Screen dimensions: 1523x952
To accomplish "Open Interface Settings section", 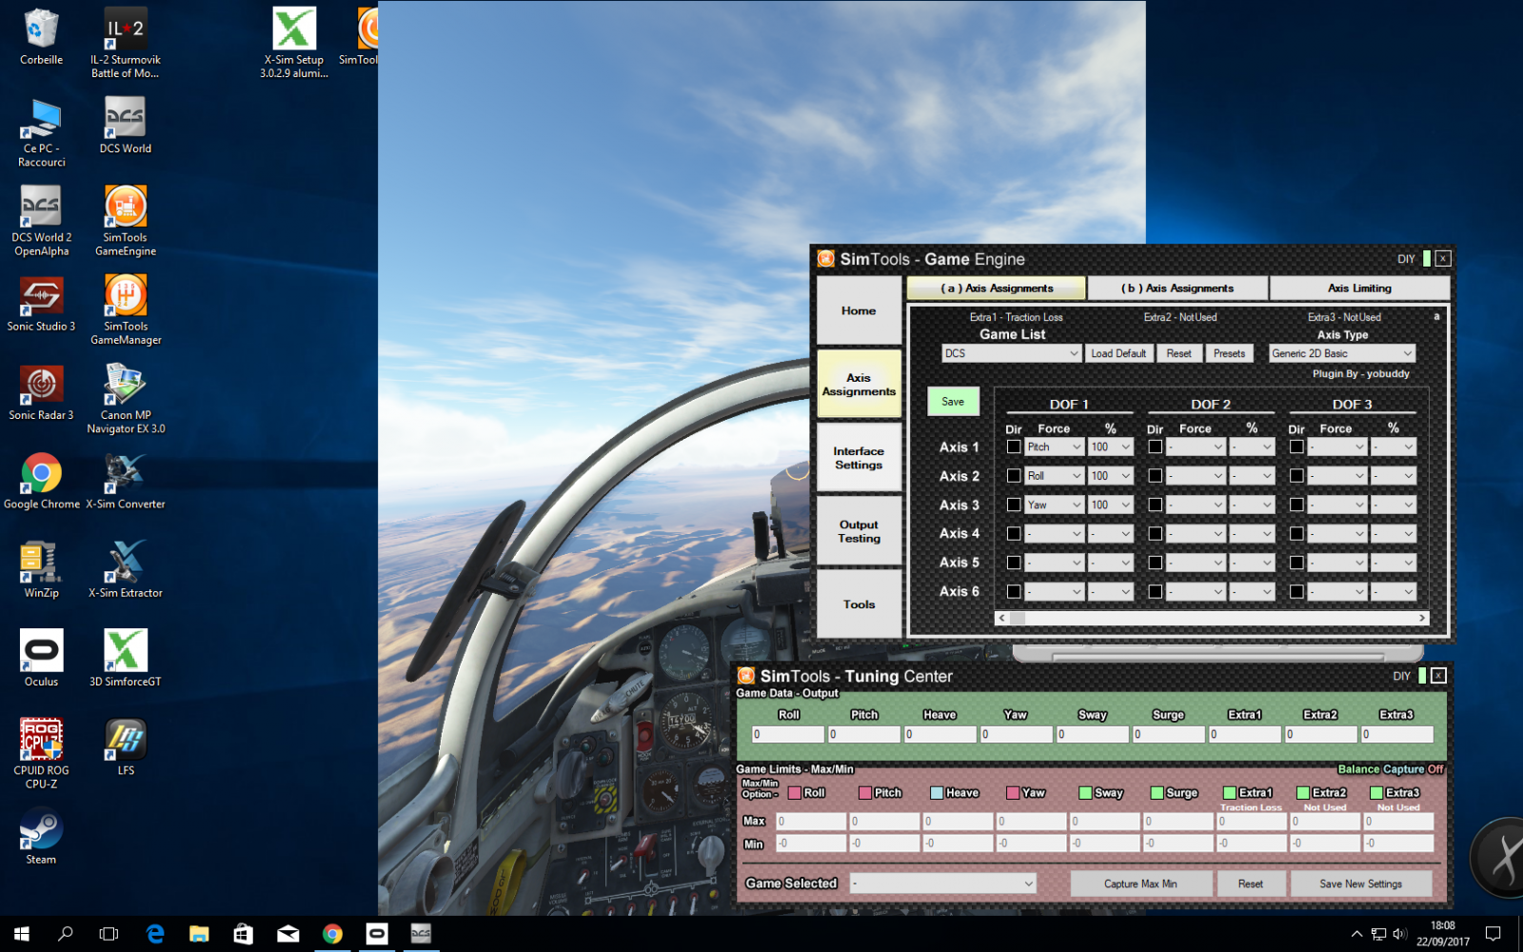I will [x=859, y=458].
